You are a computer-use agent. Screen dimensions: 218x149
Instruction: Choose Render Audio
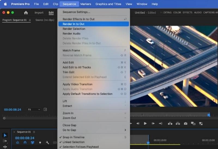[x=94, y=33]
